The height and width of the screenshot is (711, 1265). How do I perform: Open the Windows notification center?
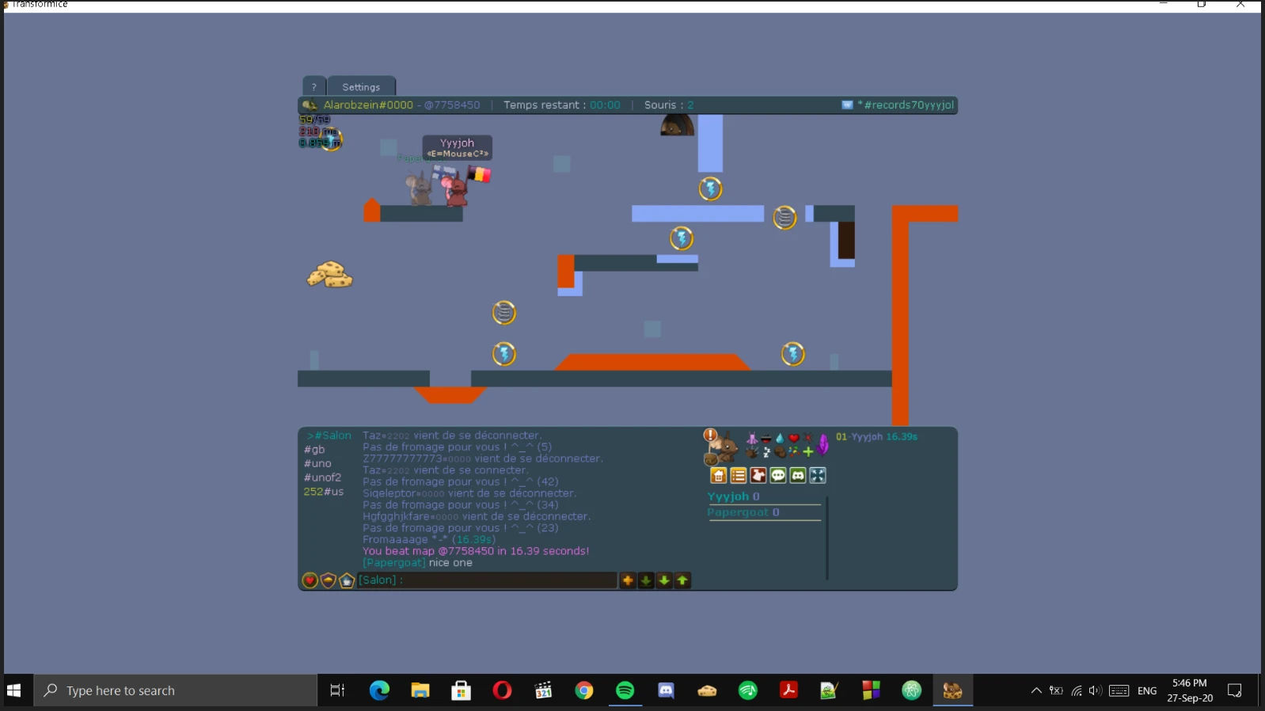coord(1234,690)
